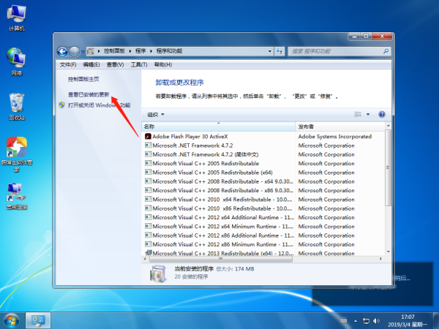The image size is (439, 329).
Task: Click the horizontal scrollbar of the program list
Action: tap(221, 259)
